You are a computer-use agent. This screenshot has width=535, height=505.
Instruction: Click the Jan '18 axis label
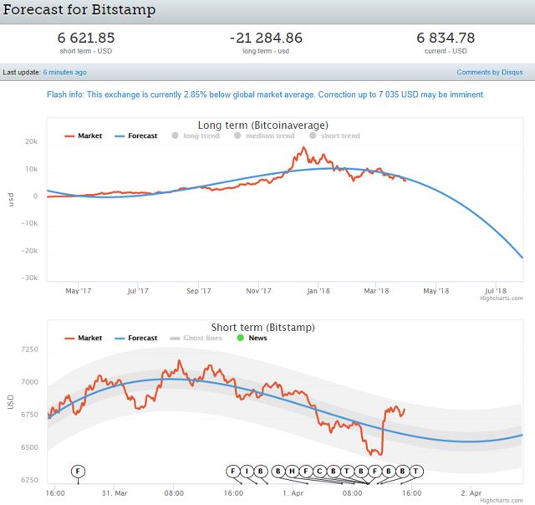318,291
